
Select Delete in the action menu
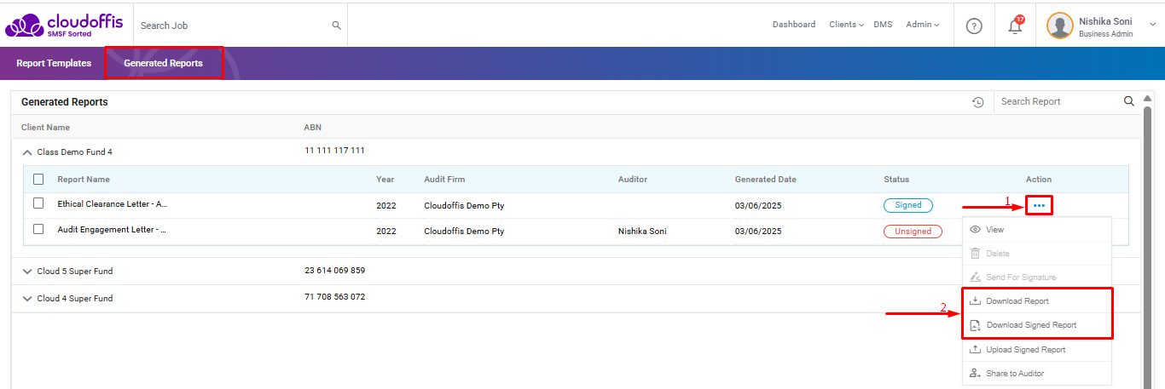(1037, 254)
